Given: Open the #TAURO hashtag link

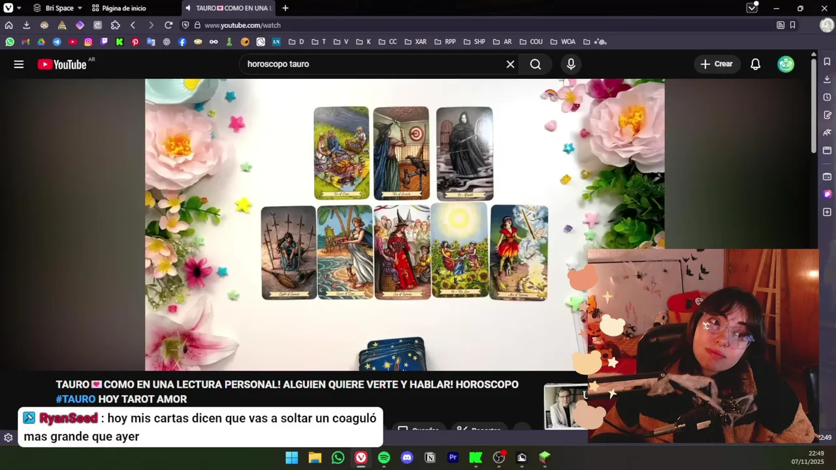Looking at the screenshot, I should 76,399.
